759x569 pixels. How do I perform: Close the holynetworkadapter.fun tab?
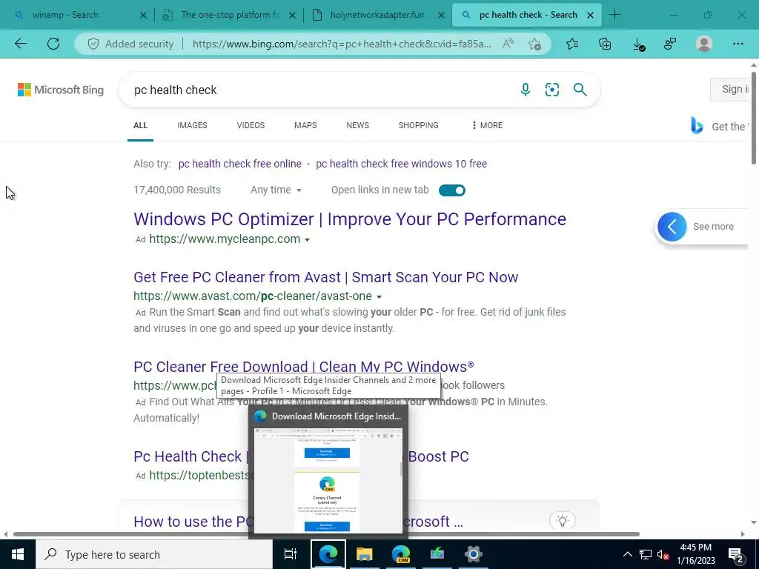click(441, 16)
